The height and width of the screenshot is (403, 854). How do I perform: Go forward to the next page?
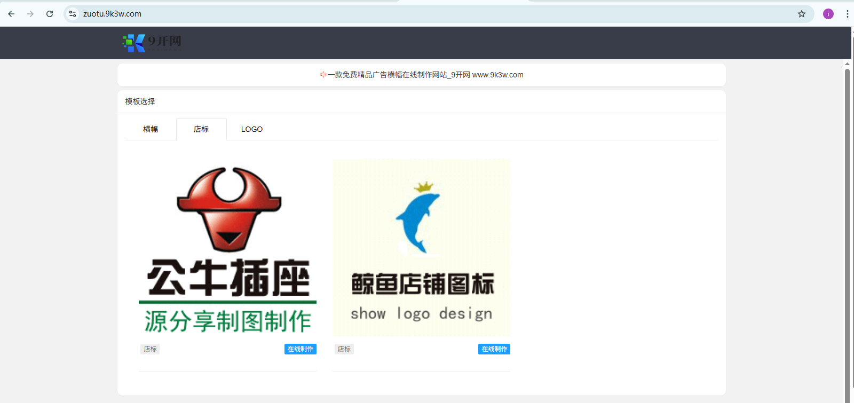[30, 14]
